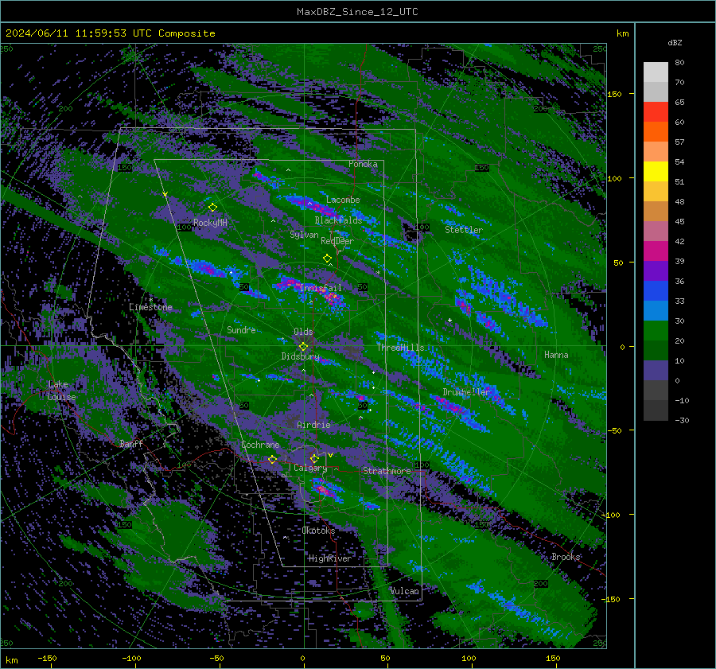Click the Hanna town label
716x669 pixels.
click(556, 354)
